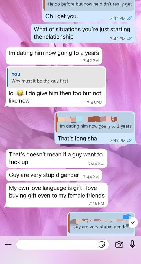Tap quoted 'Im dating him now' reply preview

click(95, 122)
